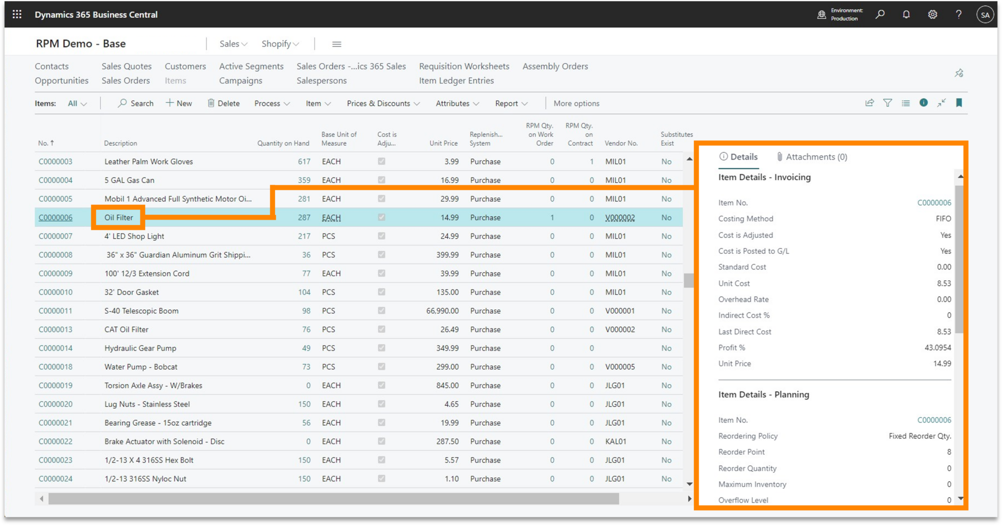Click the list view layout icon
The height and width of the screenshot is (525, 1002).
pyautogui.click(x=906, y=103)
